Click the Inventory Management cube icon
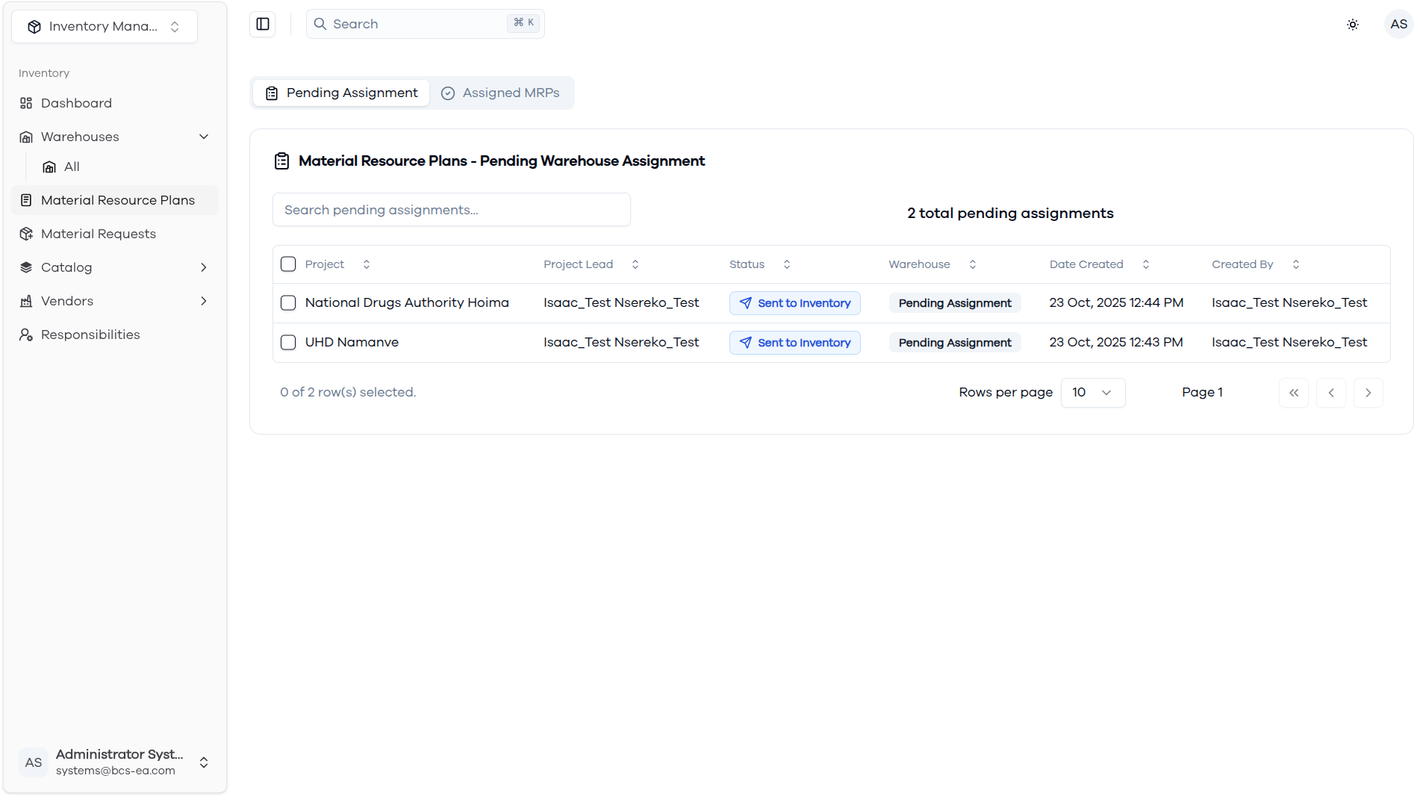The height and width of the screenshot is (796, 1423). point(34,27)
